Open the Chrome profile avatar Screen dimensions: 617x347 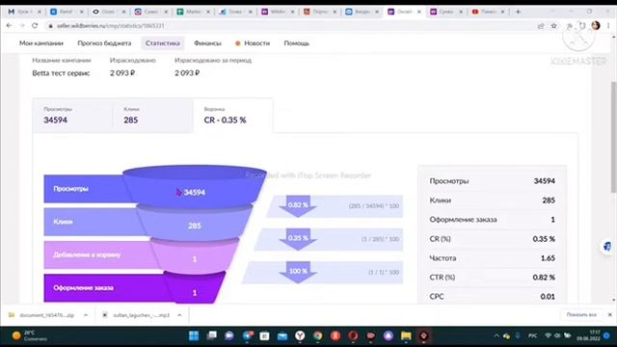click(x=596, y=26)
